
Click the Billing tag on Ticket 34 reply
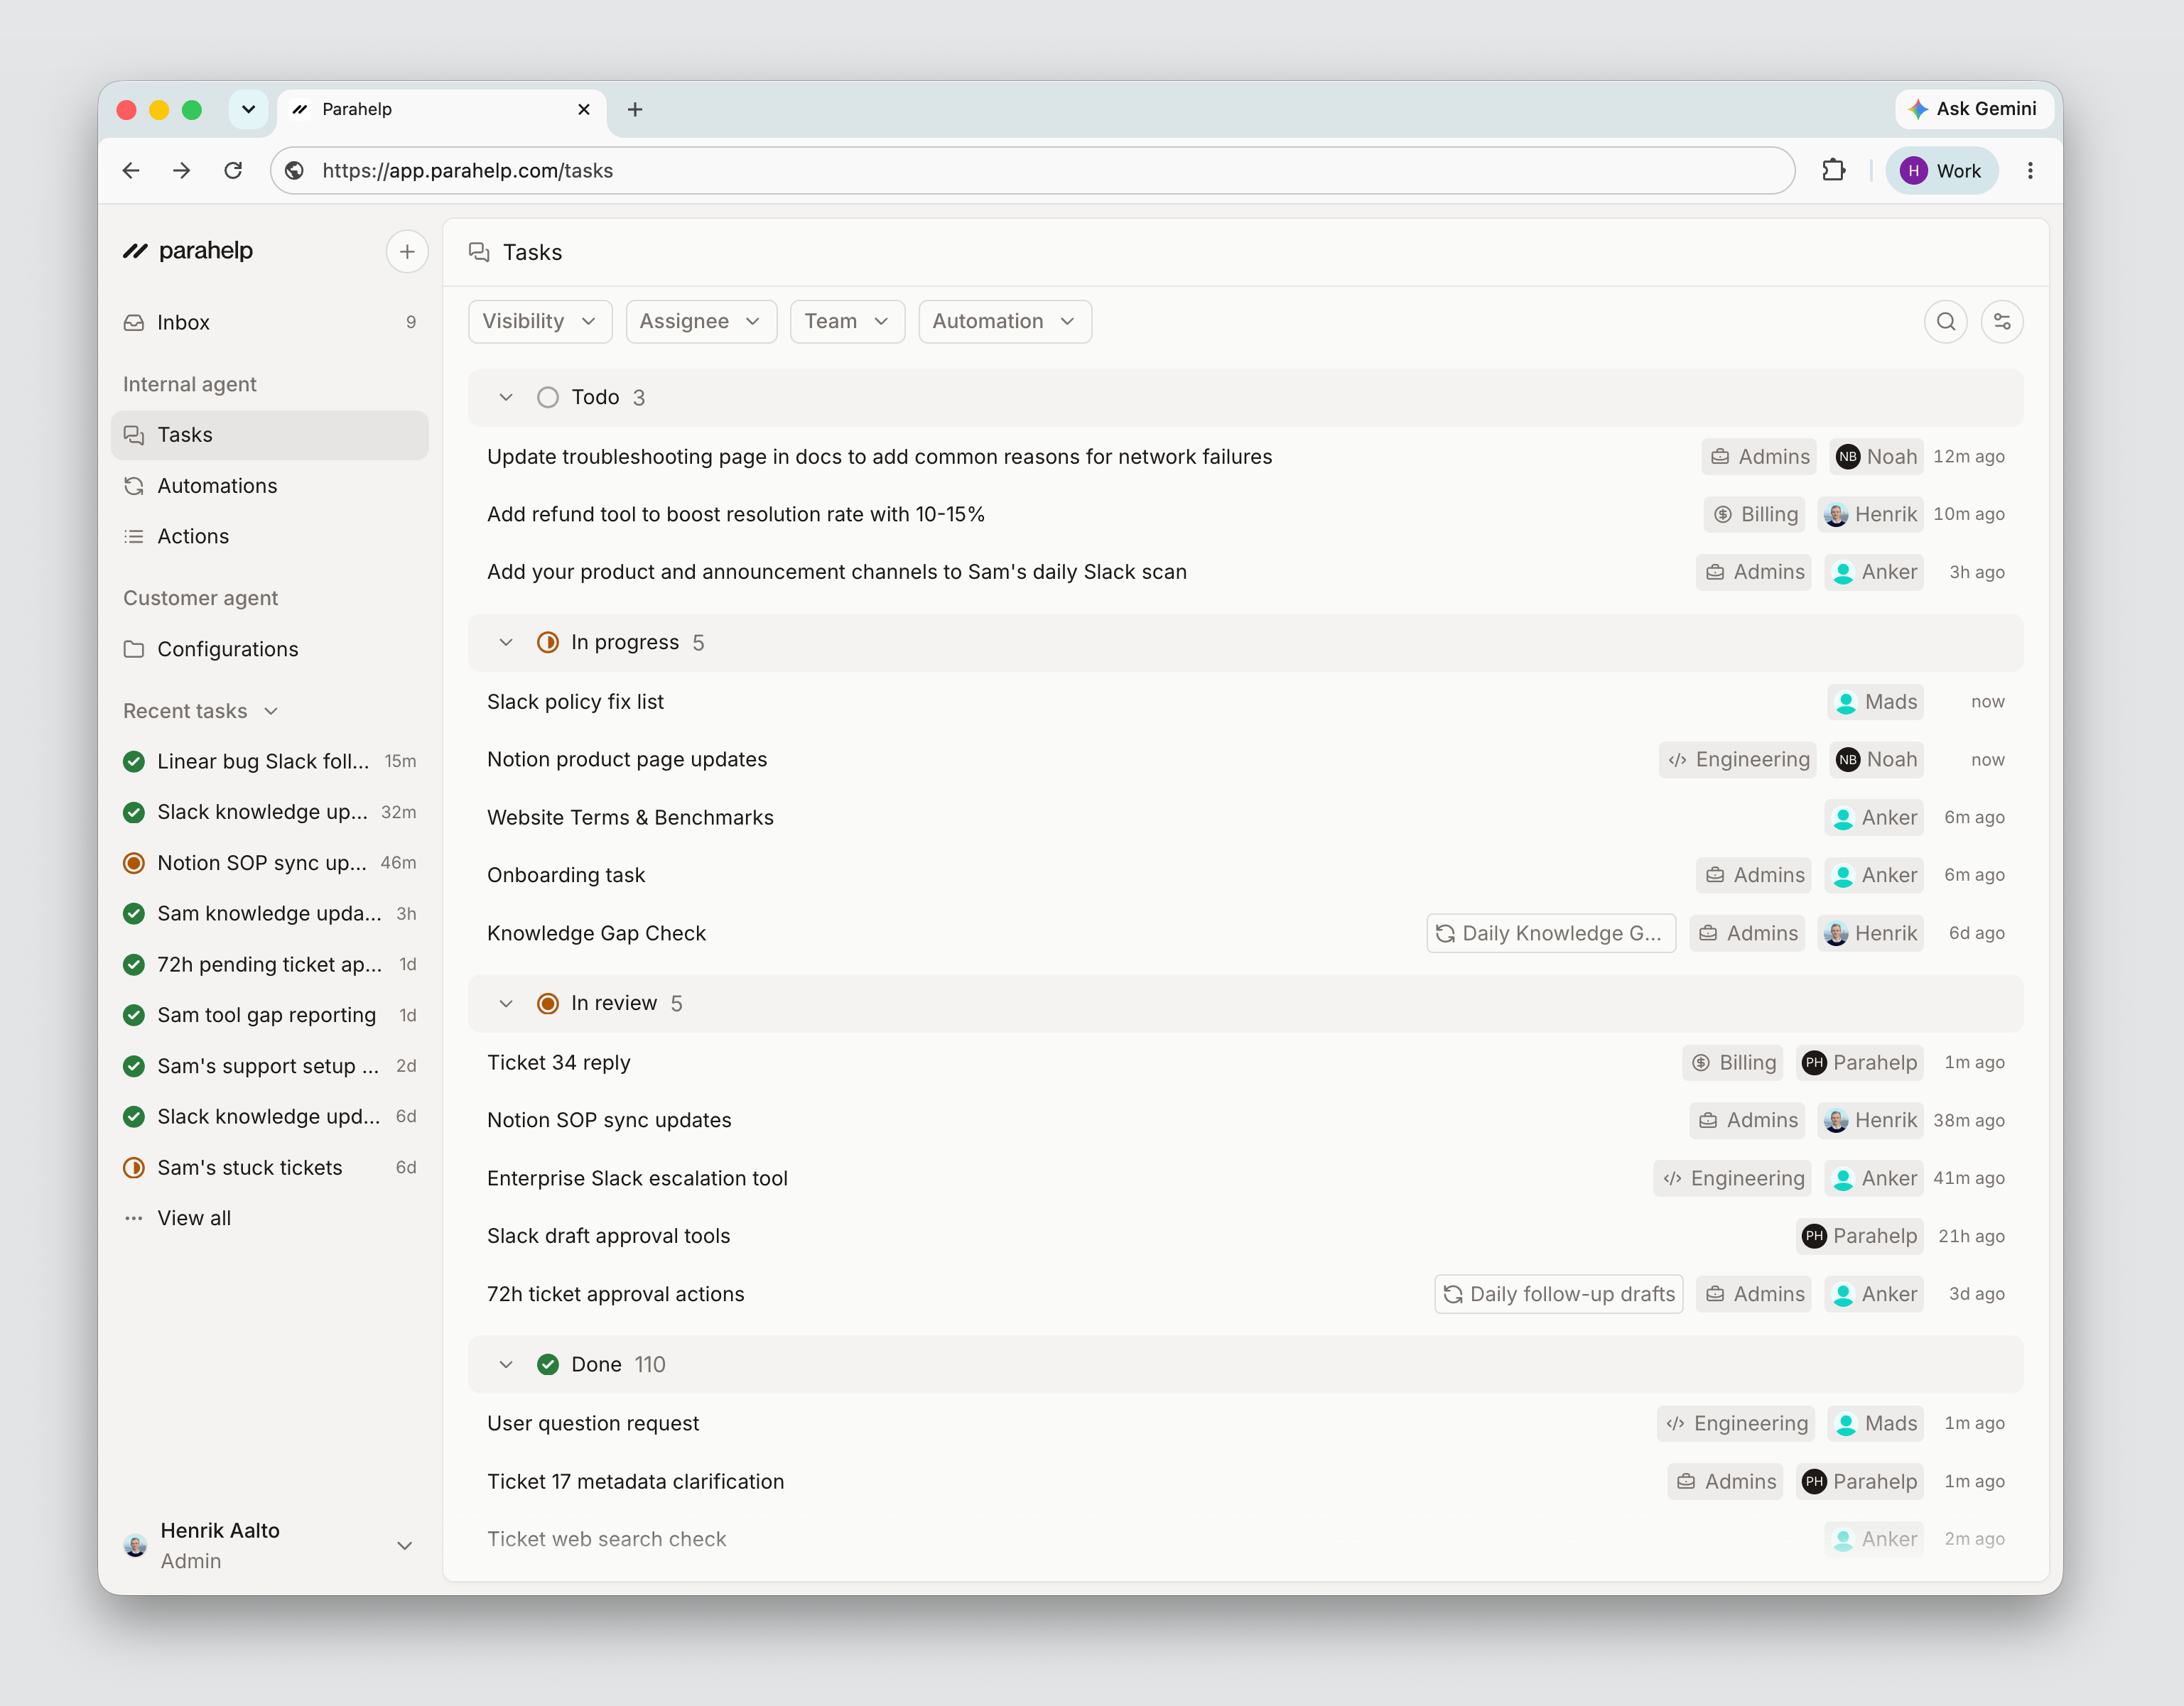pyautogui.click(x=1733, y=1063)
